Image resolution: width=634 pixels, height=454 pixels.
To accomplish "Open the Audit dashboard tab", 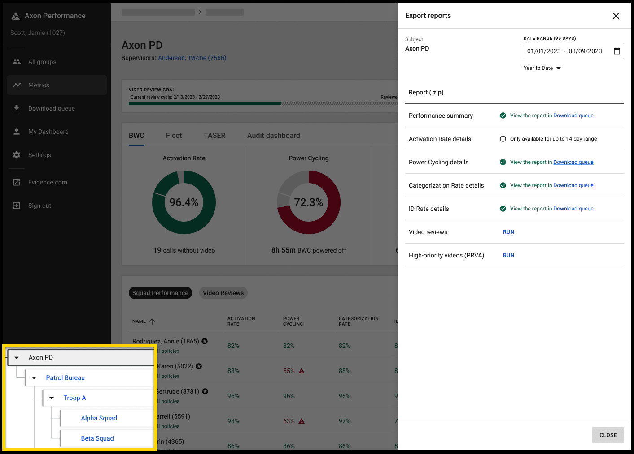I will click(x=273, y=135).
